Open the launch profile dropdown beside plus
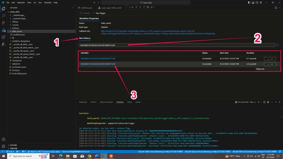Screen dimensions: 283x159 (261, 102)
